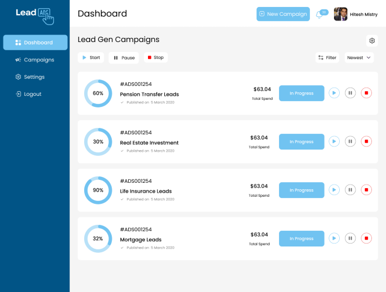This screenshot has width=386, height=292.
Task: Click the Dashboard page title
Action: [102, 13]
